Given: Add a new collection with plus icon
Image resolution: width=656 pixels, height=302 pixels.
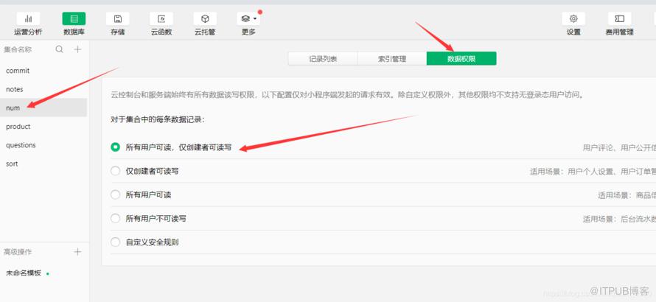Looking at the screenshot, I should pyautogui.click(x=78, y=49).
